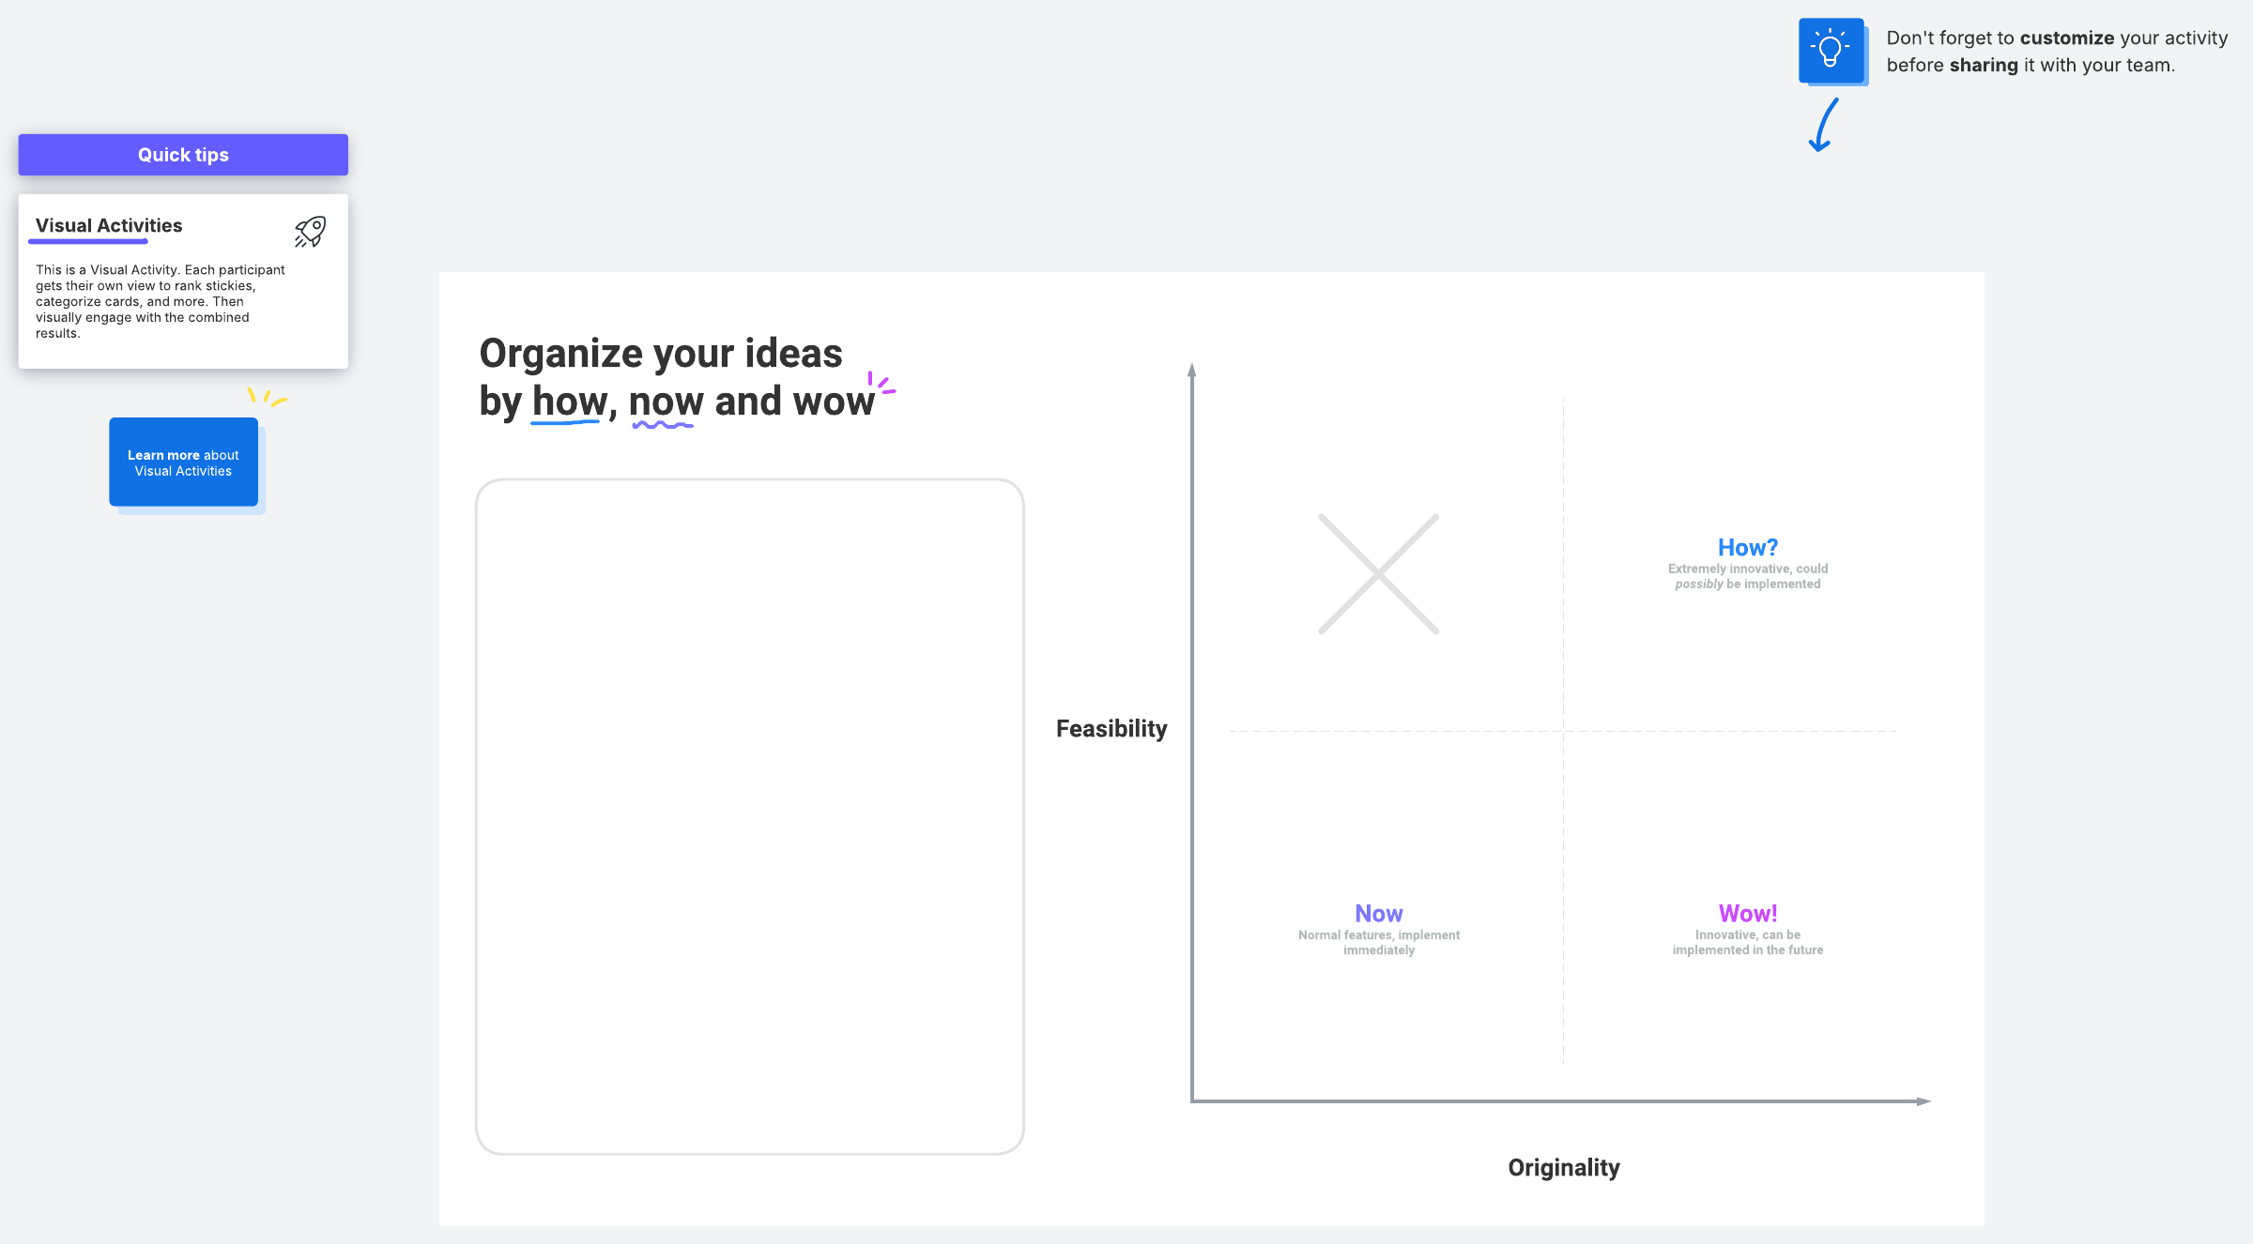Click the large gray X in the quadrant
Screen dimensions: 2253x1244
(1378, 573)
